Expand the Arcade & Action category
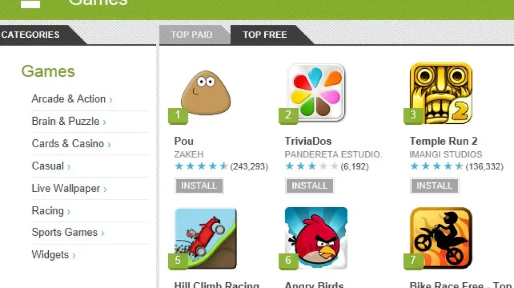The height and width of the screenshot is (288, 514). pyautogui.click(x=72, y=99)
